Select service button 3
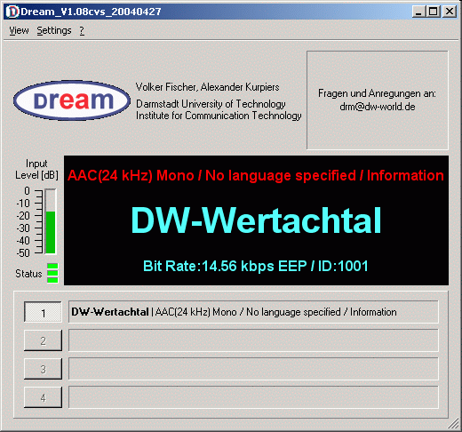This screenshot has height=432, width=462. [43, 369]
